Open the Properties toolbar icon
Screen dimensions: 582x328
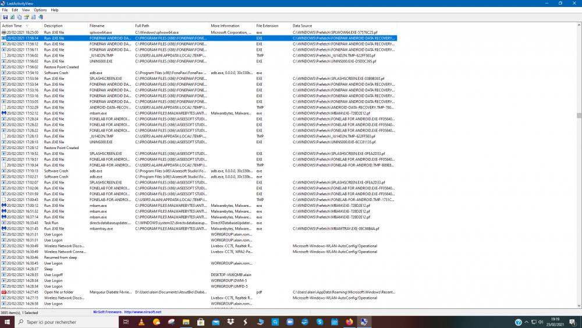[26, 17]
